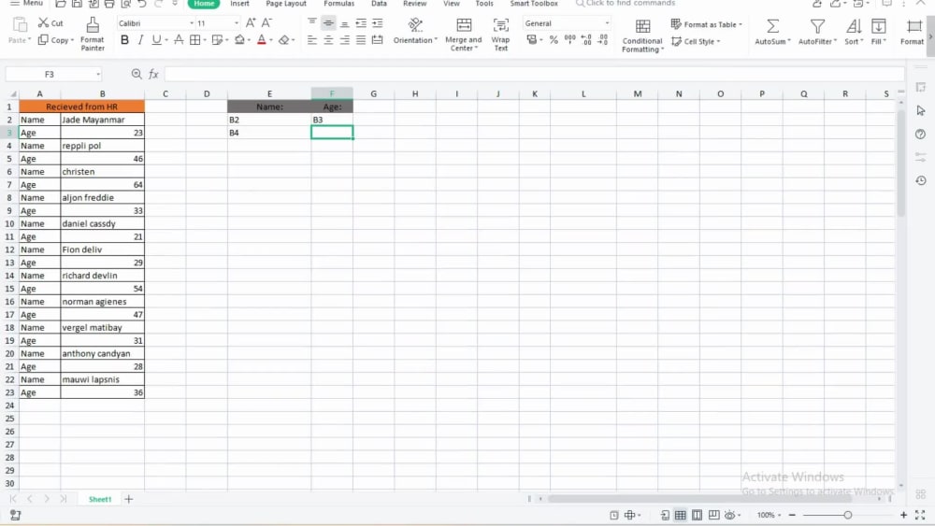Open the Smart Toolbox tab

coord(534,4)
